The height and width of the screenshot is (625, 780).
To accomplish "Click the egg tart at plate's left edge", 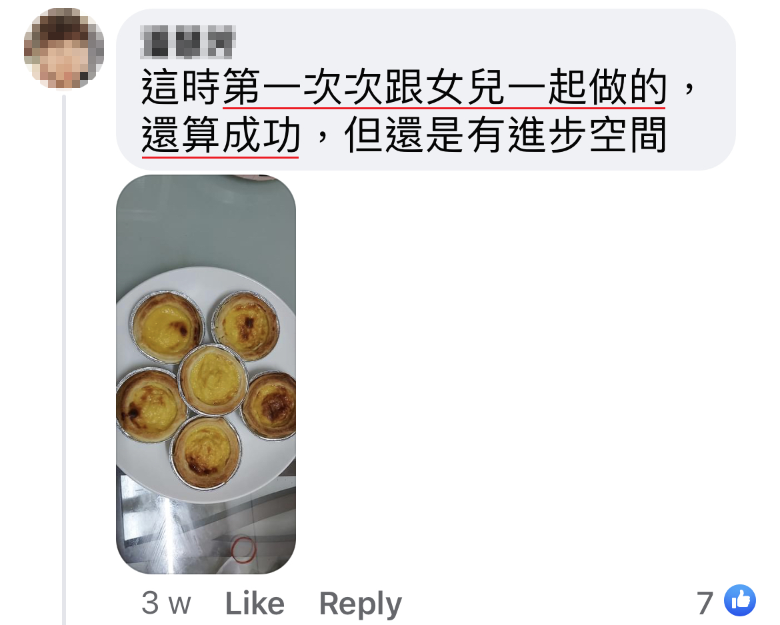I will 150,404.
